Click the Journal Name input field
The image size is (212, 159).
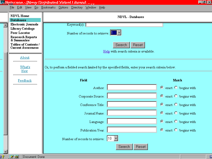132,113
